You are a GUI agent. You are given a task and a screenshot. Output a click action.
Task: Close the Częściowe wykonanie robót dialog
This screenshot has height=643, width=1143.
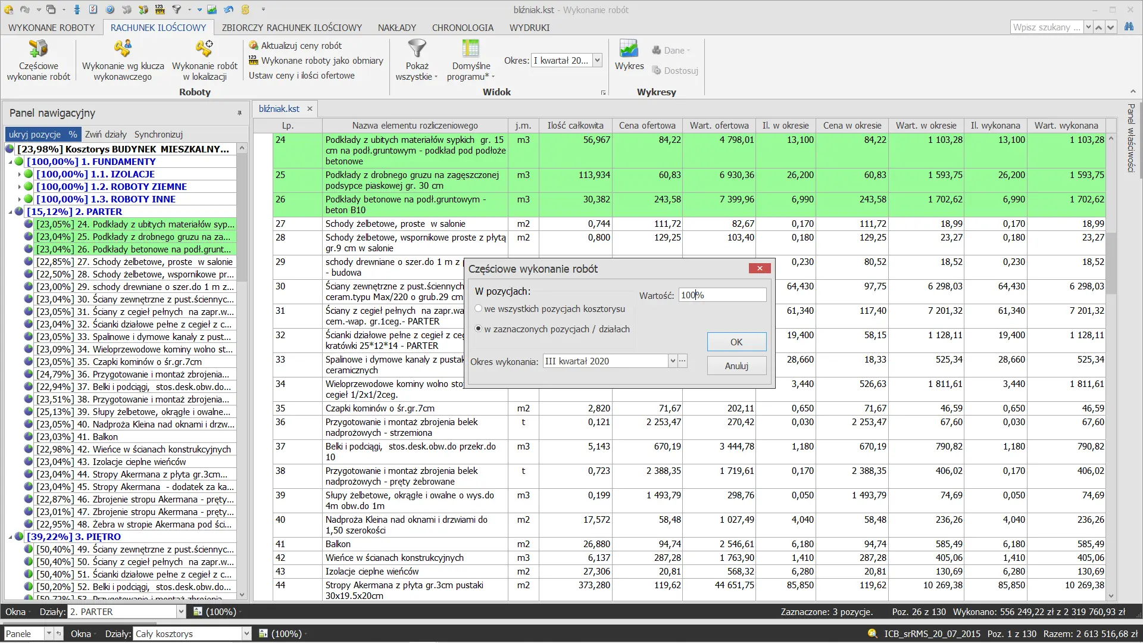coord(760,268)
